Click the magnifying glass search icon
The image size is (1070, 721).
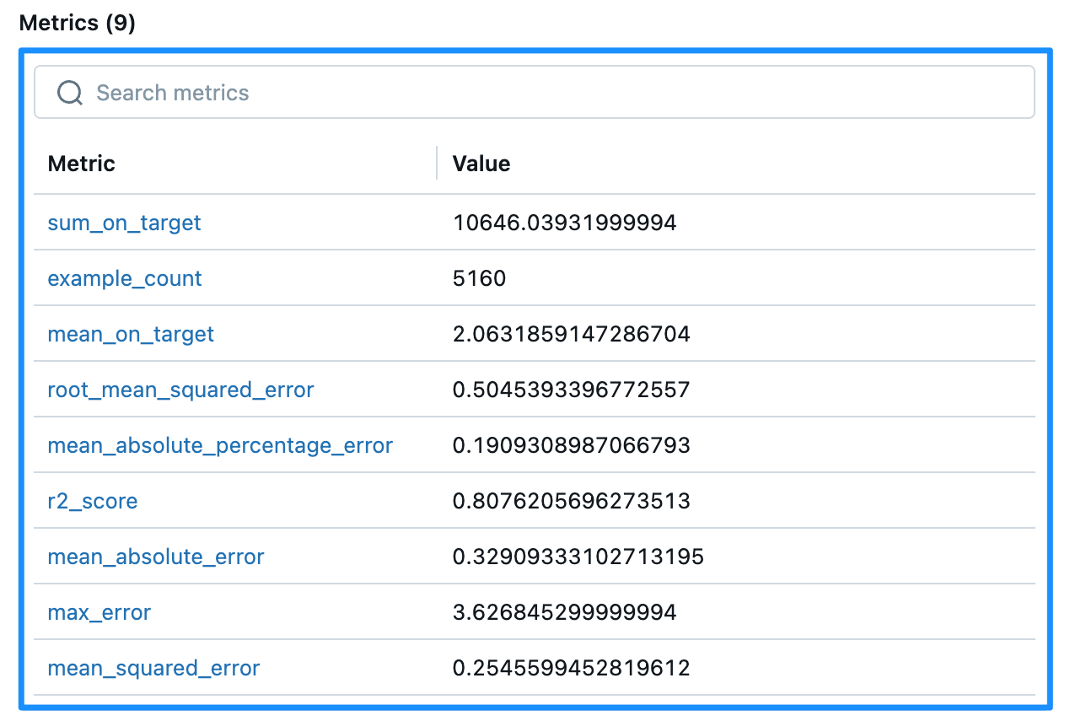(x=70, y=93)
